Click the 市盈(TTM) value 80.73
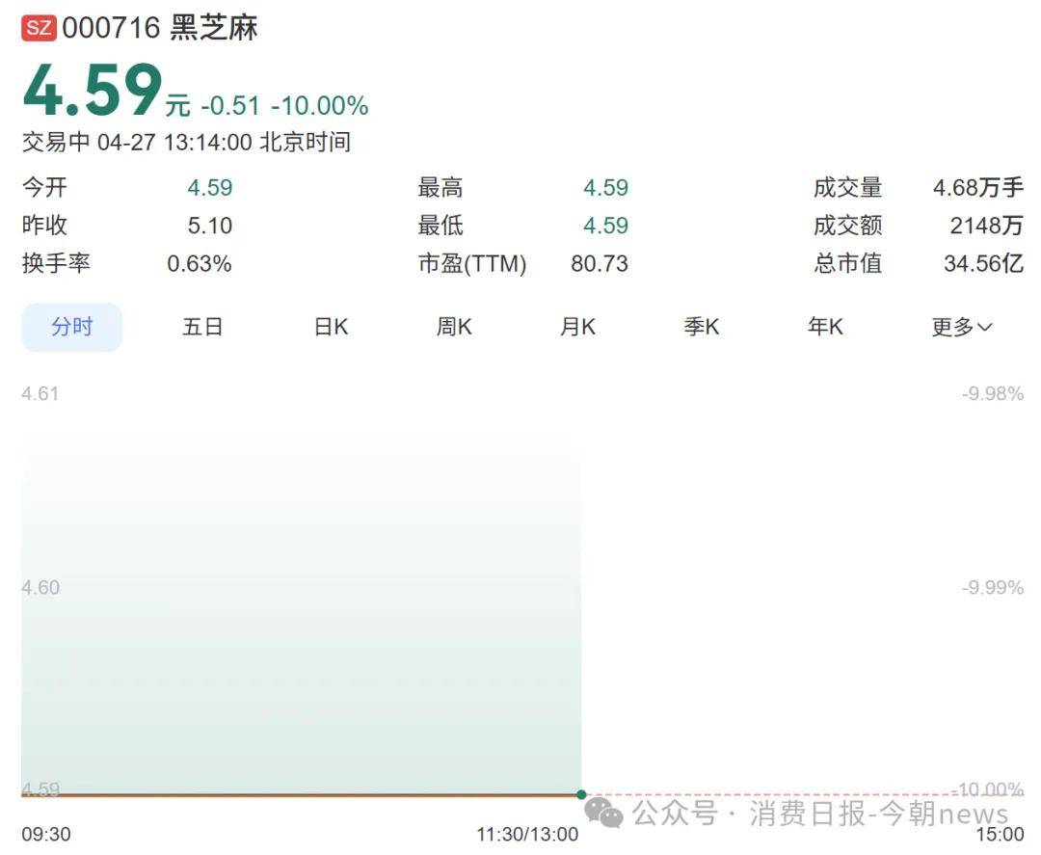 [x=599, y=263]
